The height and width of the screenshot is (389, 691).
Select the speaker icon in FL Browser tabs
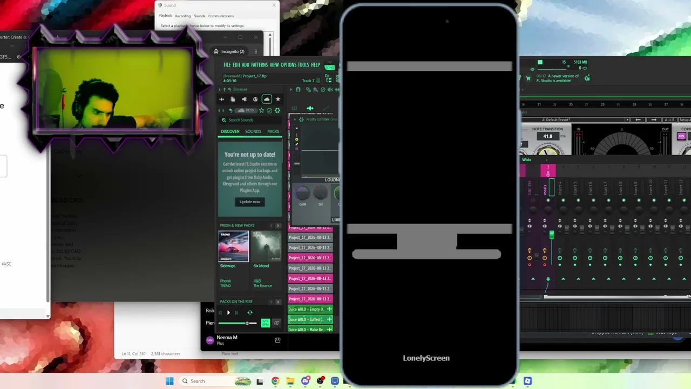pos(244,99)
